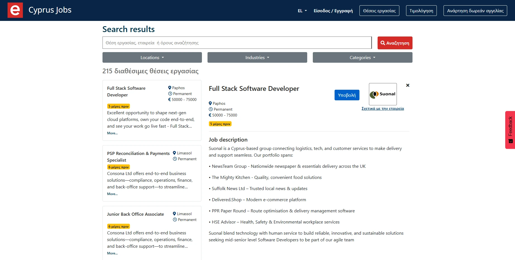The width and height of the screenshot is (515, 260).
Task: Click the blue Υποβολή apply button
Action: tap(347, 95)
